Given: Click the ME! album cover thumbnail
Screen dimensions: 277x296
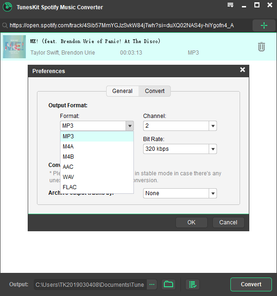Looking at the screenshot, I should (x=14, y=47).
